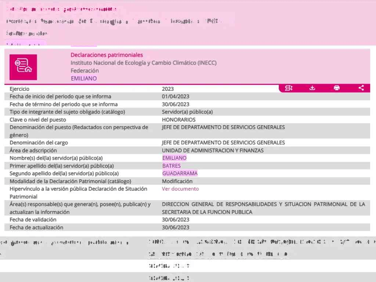This screenshot has width=376, height=282.
Task: Select the highlighted EMILIANO in the header
Action: click(x=84, y=78)
